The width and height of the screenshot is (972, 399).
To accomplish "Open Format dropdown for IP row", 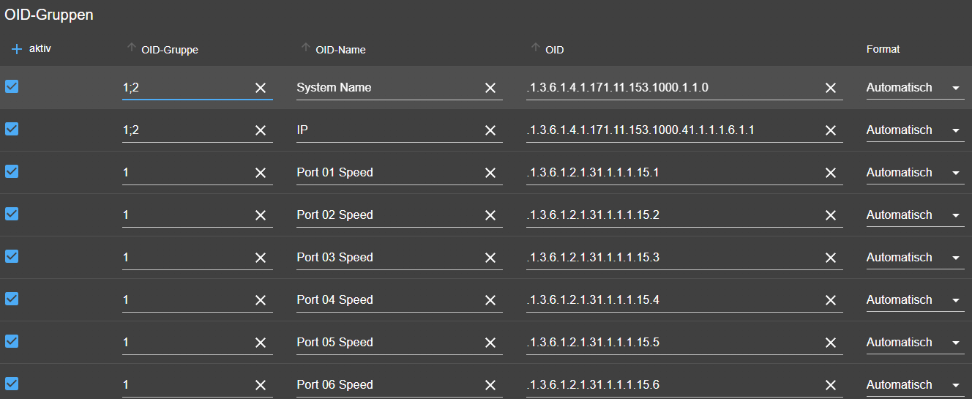I will [x=956, y=130].
